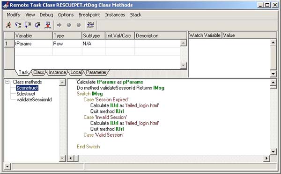The height and width of the screenshot is (174, 281).
Task: Click the code lines toolbar icon
Action: pyautogui.click(x=90, y=25)
